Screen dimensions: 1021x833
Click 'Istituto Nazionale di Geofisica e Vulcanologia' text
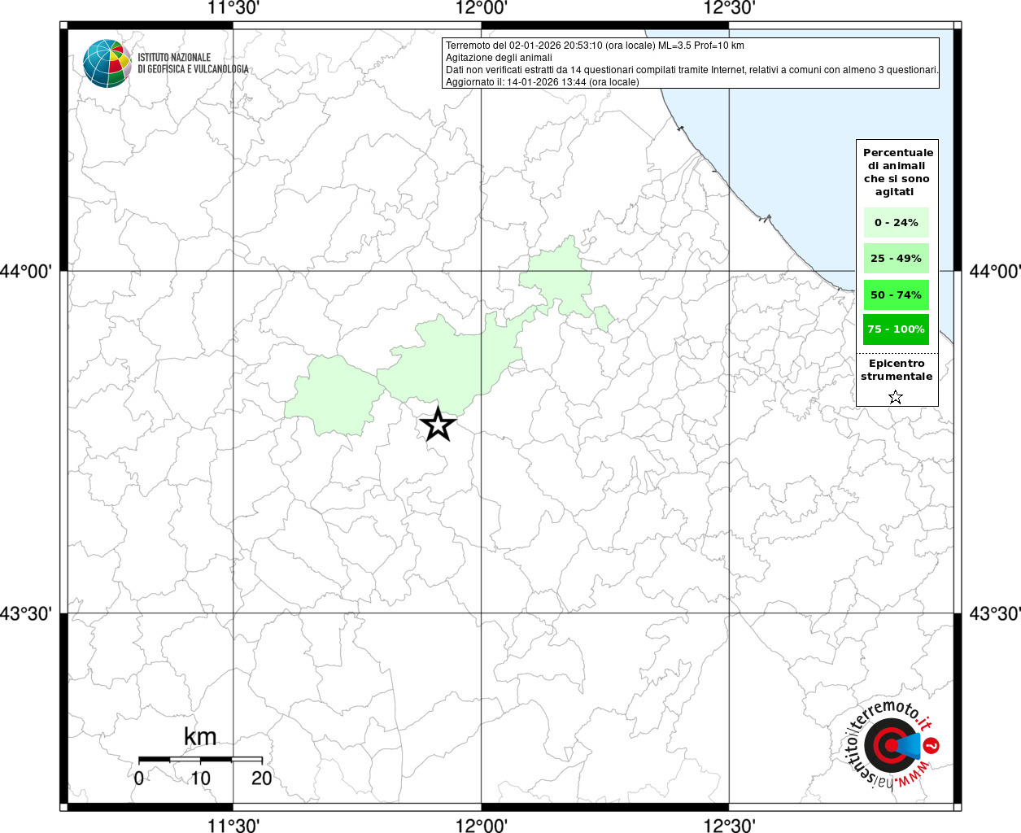[194, 63]
